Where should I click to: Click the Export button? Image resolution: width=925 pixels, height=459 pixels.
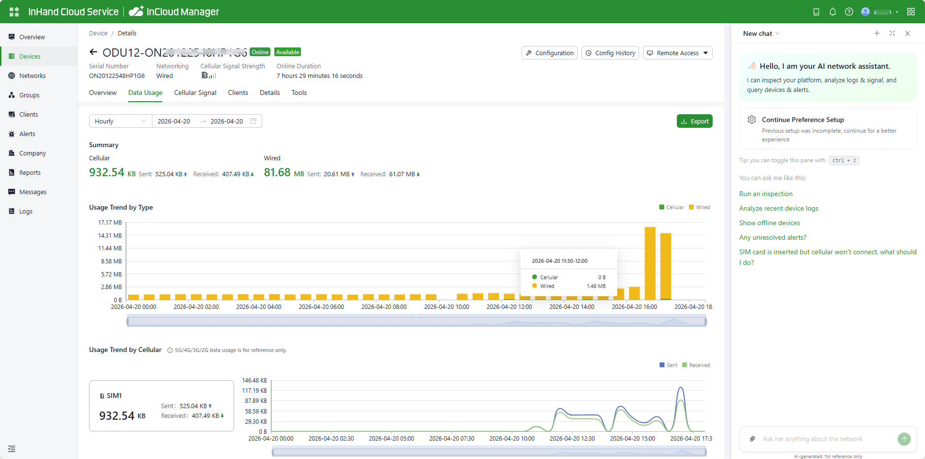(x=694, y=121)
